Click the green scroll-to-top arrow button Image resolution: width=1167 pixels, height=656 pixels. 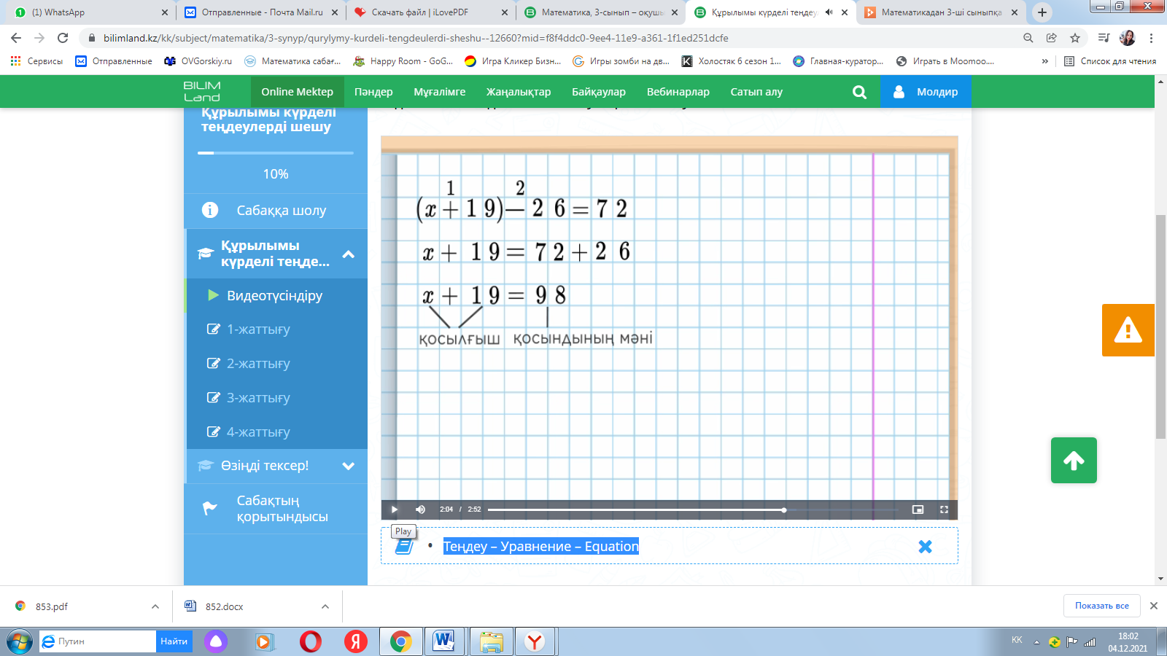pyautogui.click(x=1074, y=460)
